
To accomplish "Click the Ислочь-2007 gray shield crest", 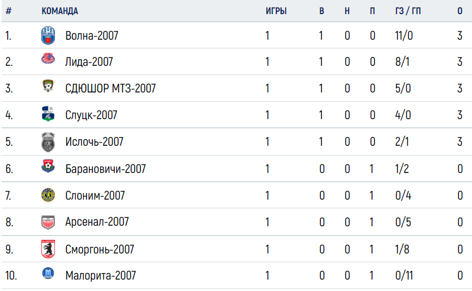I will (48, 142).
